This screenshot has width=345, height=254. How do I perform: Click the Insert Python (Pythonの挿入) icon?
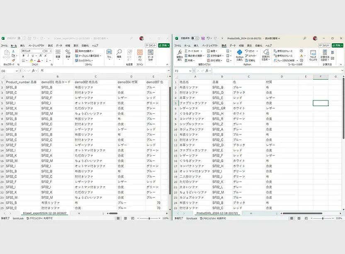[240, 53]
